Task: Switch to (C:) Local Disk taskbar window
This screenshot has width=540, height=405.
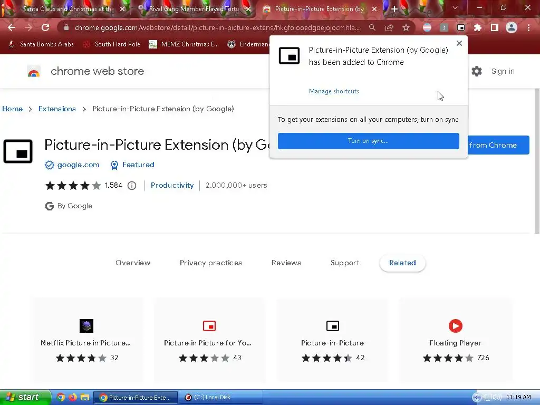Action: [x=220, y=397]
